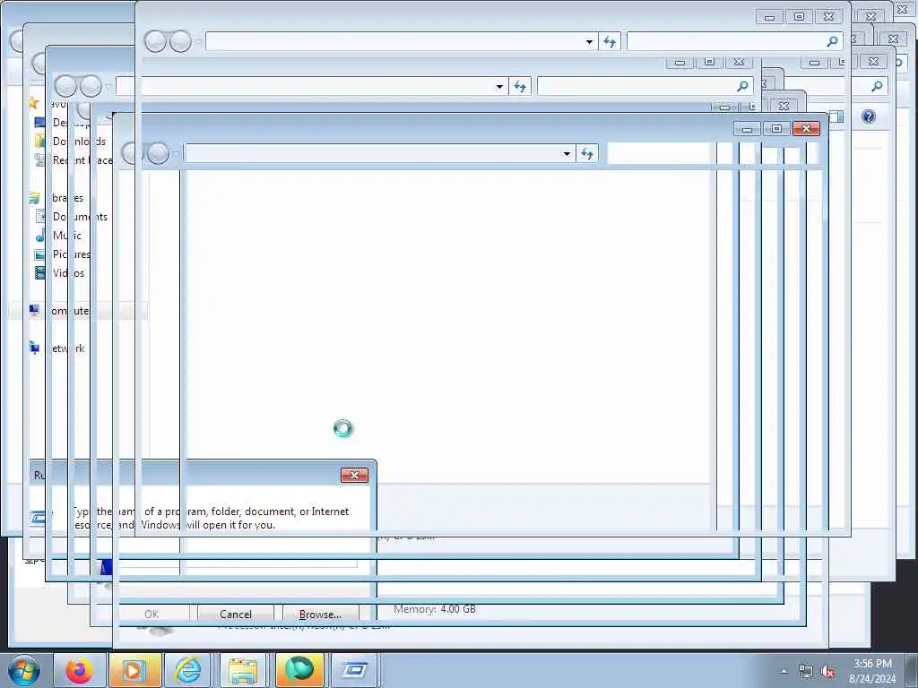Toggle the preview pane icon beside Help
Viewport: 918px width, 688px height.
coord(836,116)
